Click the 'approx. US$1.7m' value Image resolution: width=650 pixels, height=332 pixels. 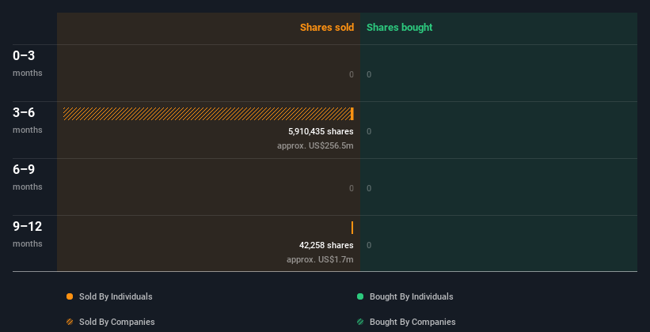pyautogui.click(x=320, y=259)
